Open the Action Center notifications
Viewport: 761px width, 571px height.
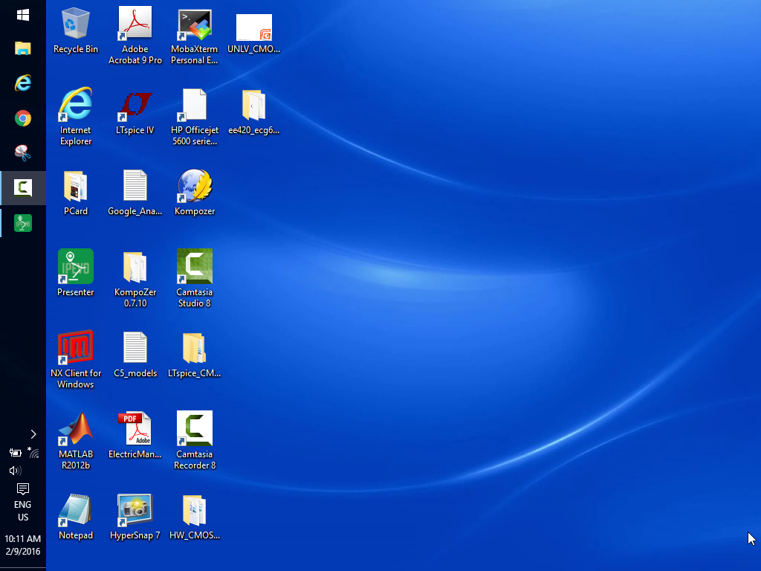[23, 488]
